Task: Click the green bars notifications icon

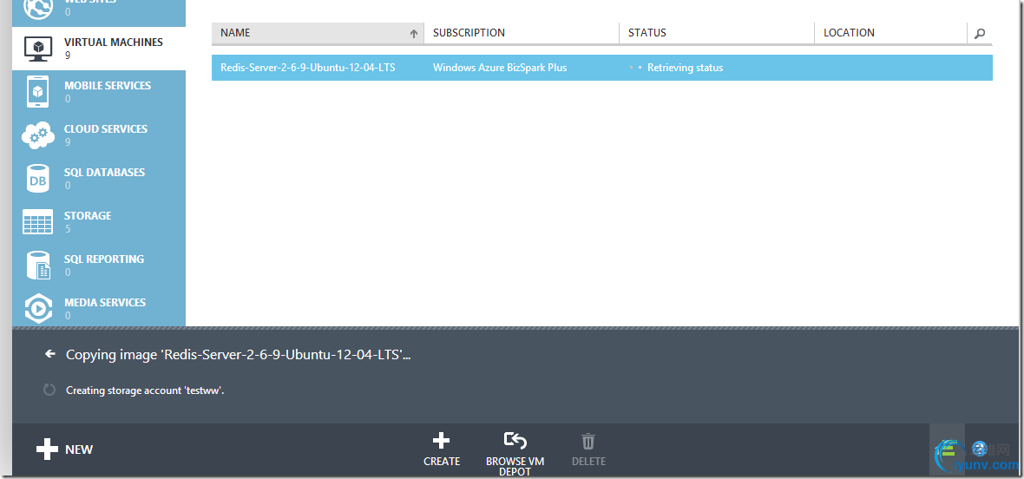Action: pos(947,449)
